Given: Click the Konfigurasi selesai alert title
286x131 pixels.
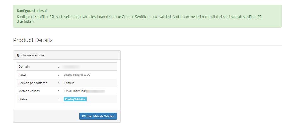Looking at the screenshot, I should (x=31, y=11).
